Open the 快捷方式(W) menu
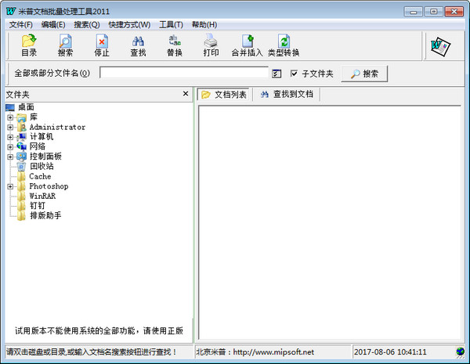 pos(129,25)
